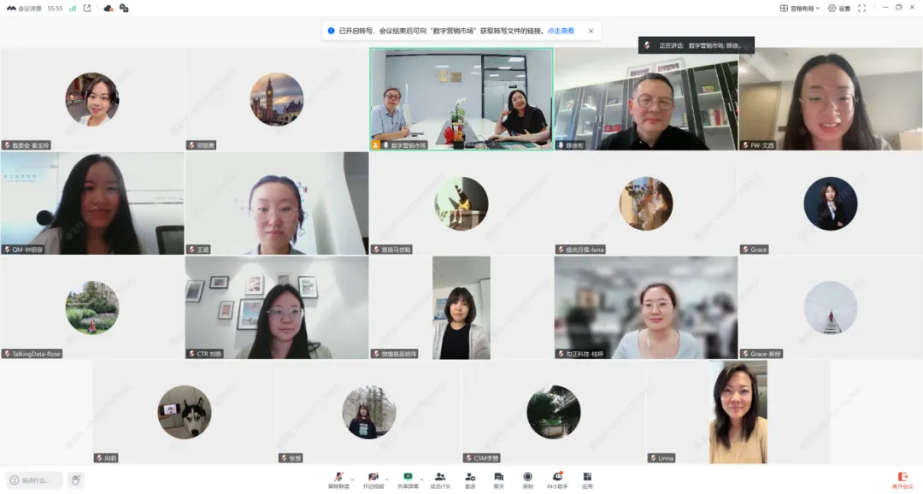Start 录制 recording

tap(527, 479)
